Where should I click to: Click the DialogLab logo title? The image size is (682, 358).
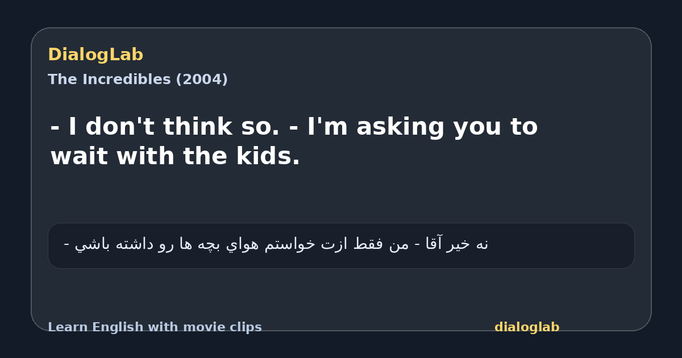(95, 55)
